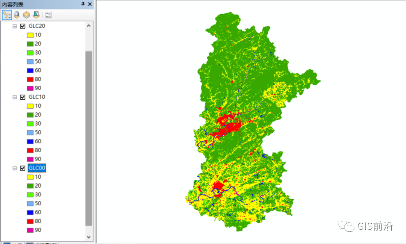Click red swatch 80 in GLC00
The height and width of the screenshot is (244, 406).
(30, 221)
